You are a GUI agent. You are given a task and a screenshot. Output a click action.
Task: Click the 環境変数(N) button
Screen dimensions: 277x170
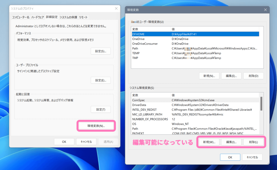[96, 126]
